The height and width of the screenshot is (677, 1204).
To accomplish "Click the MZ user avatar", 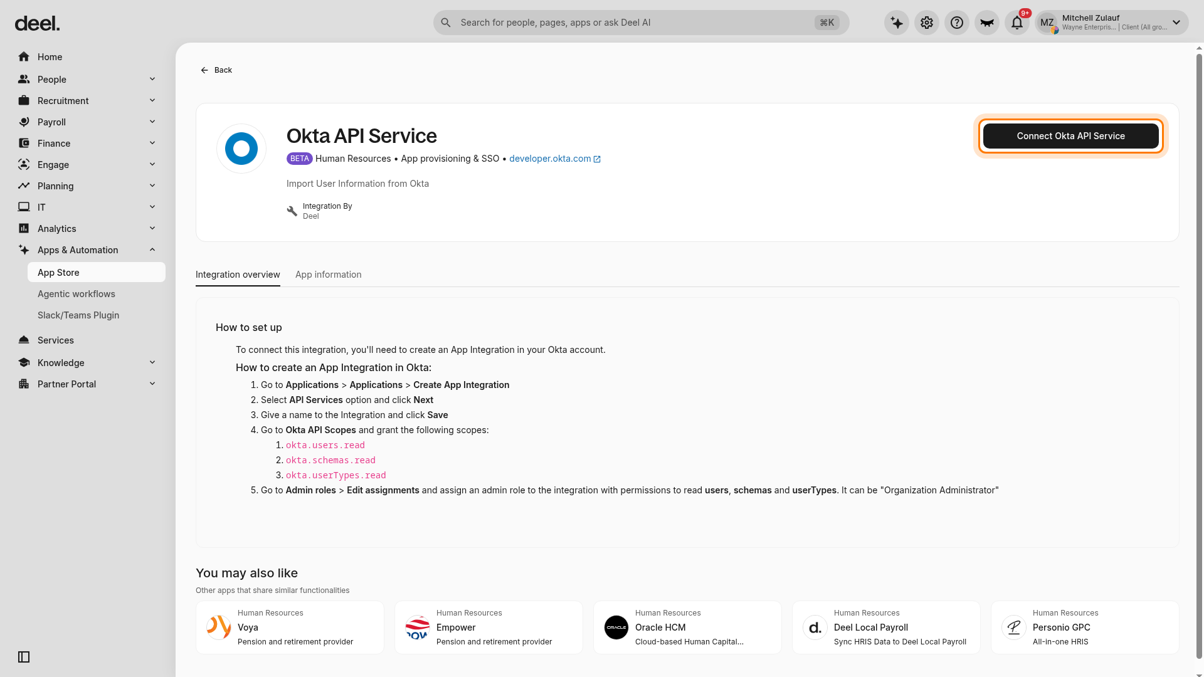I will point(1047,23).
